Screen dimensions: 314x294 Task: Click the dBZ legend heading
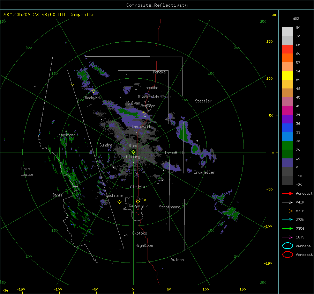click(x=296, y=19)
